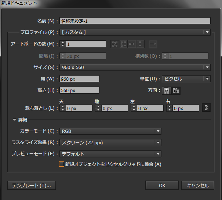Click the right-to-left layout arrow icon

[x=153, y=44]
